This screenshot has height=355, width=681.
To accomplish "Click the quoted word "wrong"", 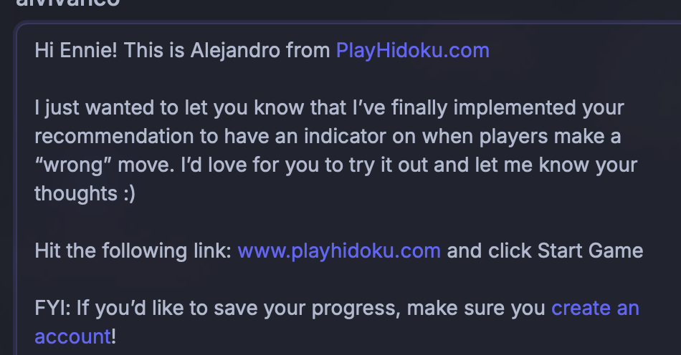I will (x=73, y=165).
